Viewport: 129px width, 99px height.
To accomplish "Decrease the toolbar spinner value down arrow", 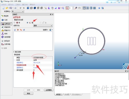I will pos(73,9).
